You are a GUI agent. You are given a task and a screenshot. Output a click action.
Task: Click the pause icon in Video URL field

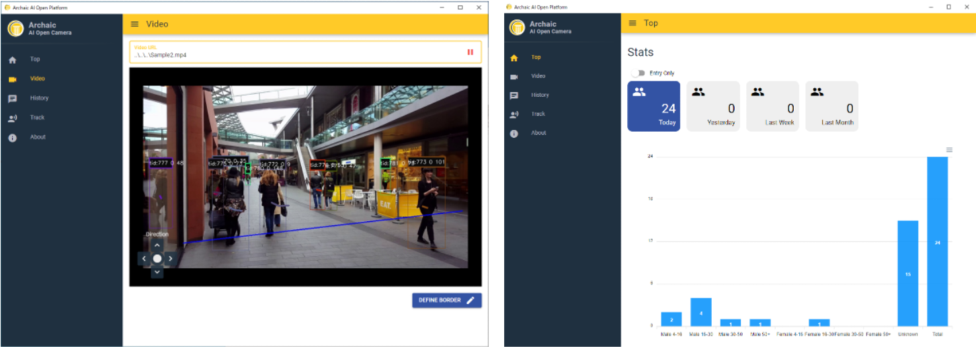pos(470,52)
